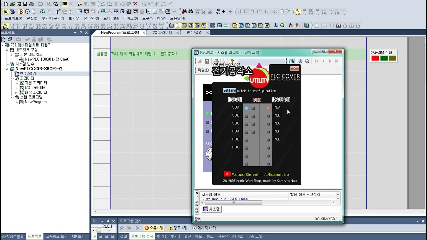Click the red UTILITY badge
The image size is (427, 240).
point(259,78)
